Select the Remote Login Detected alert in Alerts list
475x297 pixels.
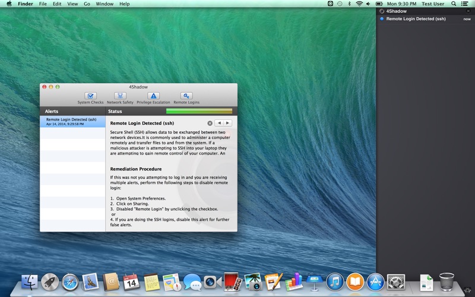pyautogui.click(x=72, y=122)
